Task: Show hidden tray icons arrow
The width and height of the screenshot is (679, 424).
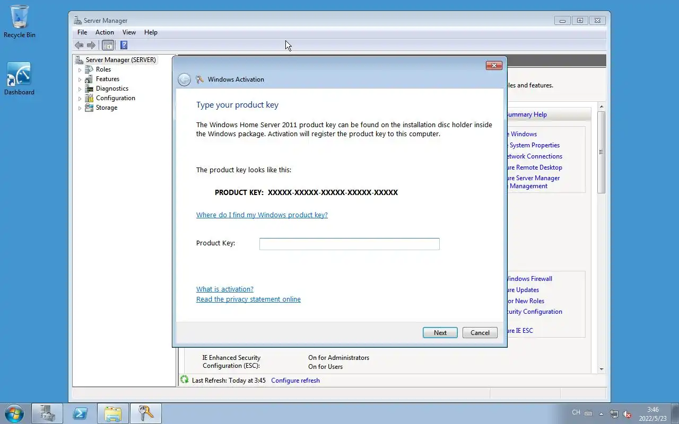Action: click(x=601, y=414)
